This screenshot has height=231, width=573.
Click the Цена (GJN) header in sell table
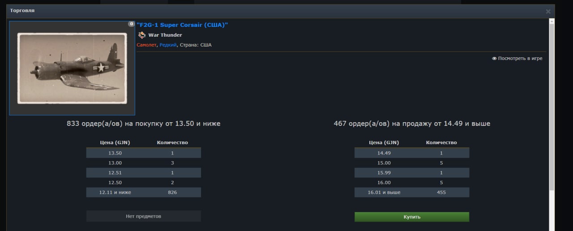384,143
